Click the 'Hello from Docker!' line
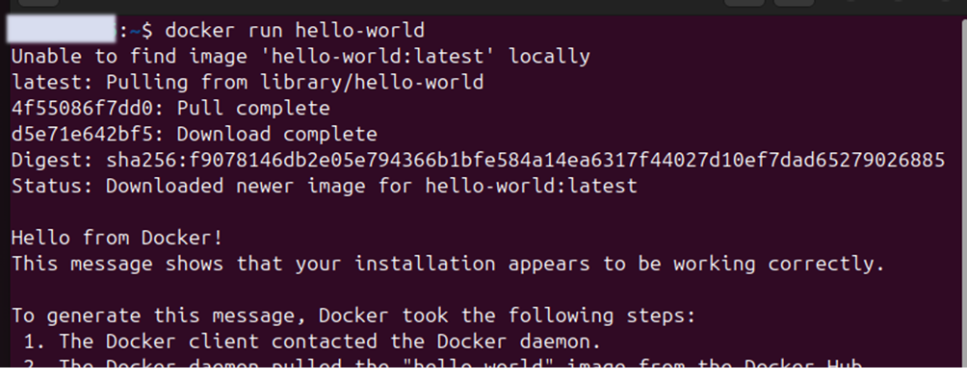The image size is (967, 380). [x=118, y=238]
